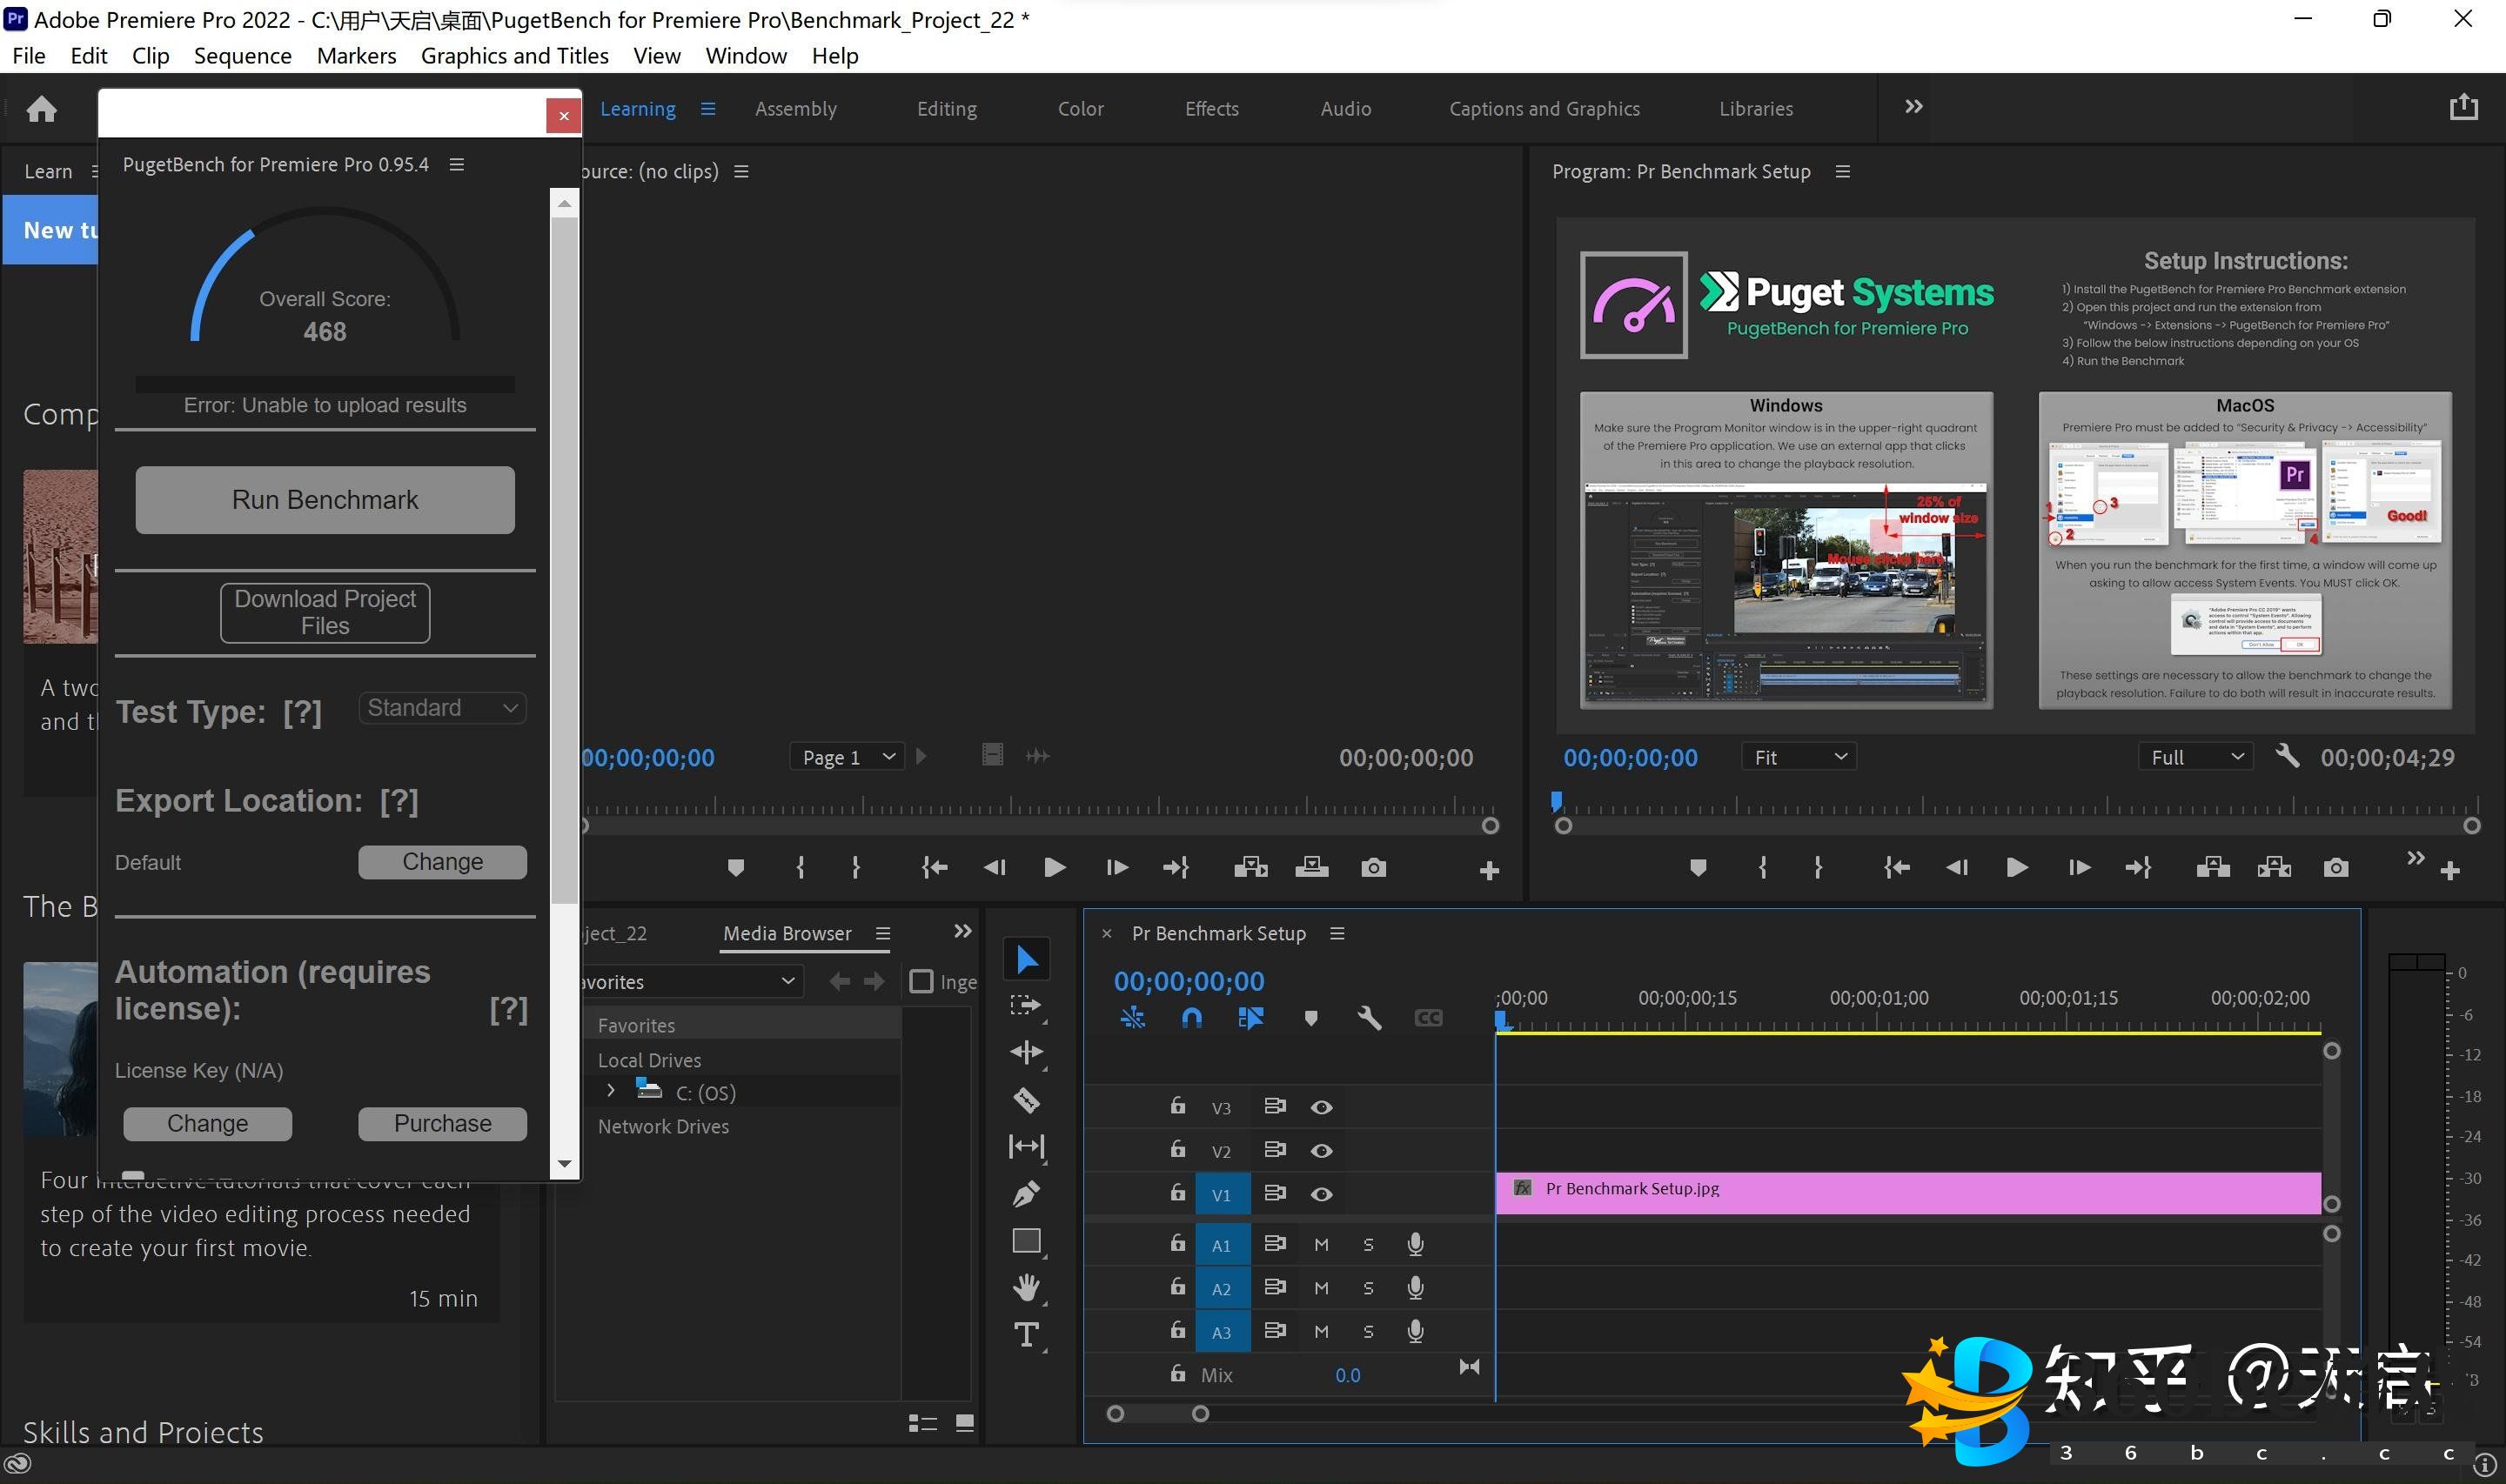
Task: Select the Pen tool
Action: [1026, 1193]
